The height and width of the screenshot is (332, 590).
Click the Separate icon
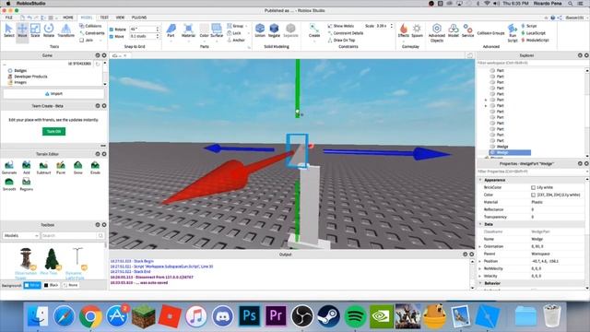point(290,30)
